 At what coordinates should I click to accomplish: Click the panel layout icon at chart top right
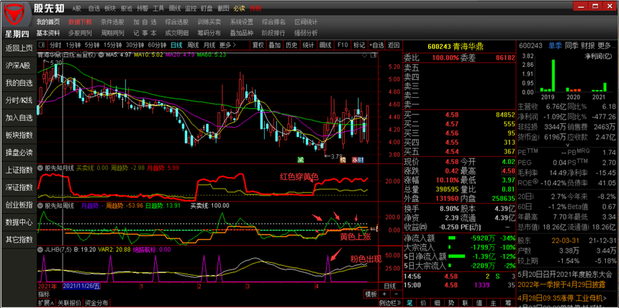pos(372,55)
